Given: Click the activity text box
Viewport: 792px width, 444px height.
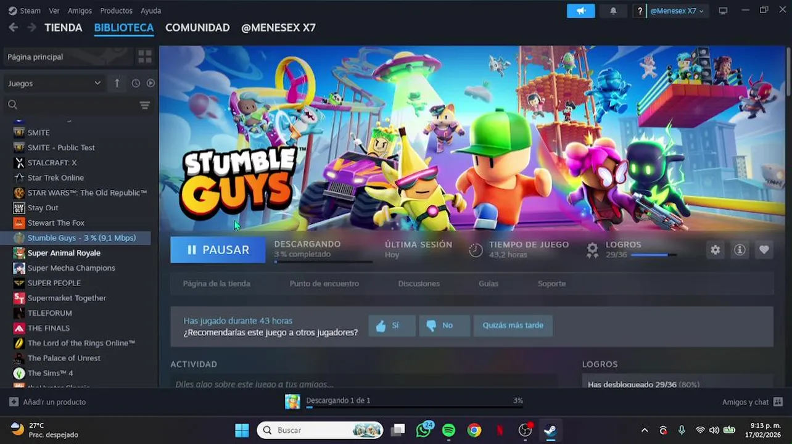Looking at the screenshot, I should (x=364, y=384).
